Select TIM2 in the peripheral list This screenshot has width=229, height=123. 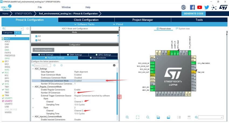click(x=7, y=90)
